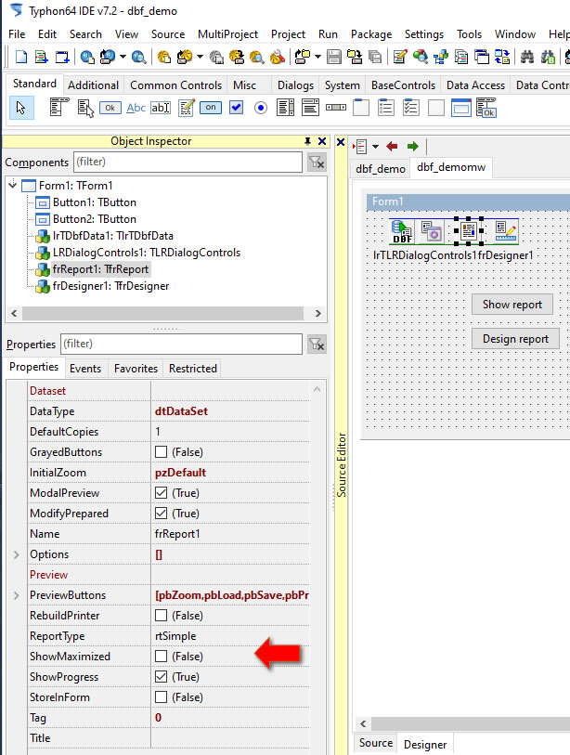Select the frDesigner1 component icon on Form1
570x755 pixels.
click(x=506, y=231)
